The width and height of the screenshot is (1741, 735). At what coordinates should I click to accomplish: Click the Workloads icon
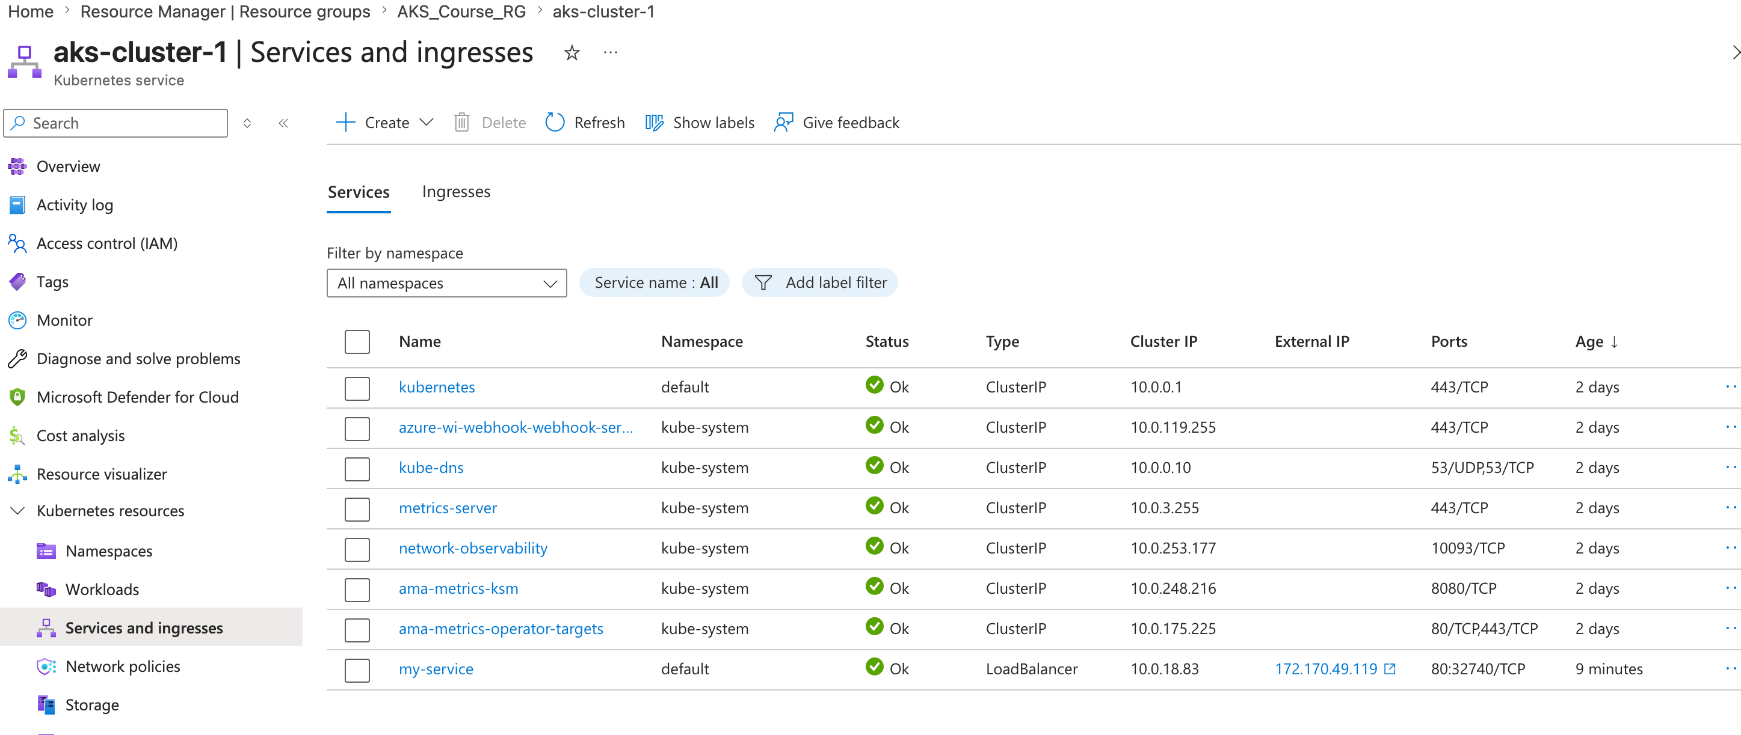tap(46, 589)
